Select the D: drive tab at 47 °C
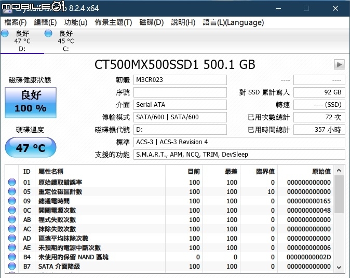Image resolution: width=350 pixels, height=278 pixels. coord(22,41)
